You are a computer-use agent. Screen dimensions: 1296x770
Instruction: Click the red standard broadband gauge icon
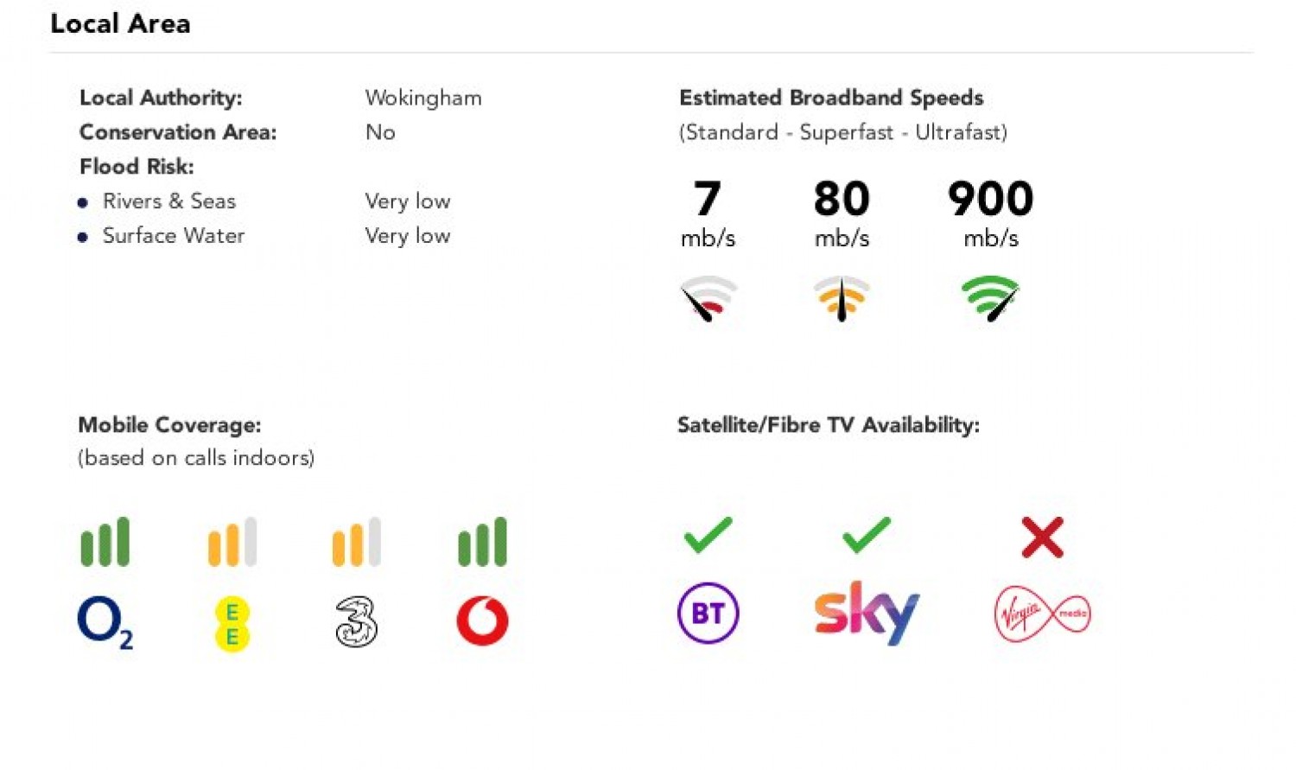click(x=708, y=298)
